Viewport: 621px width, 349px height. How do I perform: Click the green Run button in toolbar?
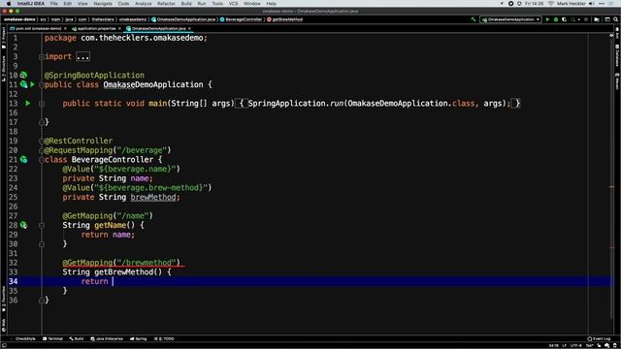pyautogui.click(x=547, y=19)
